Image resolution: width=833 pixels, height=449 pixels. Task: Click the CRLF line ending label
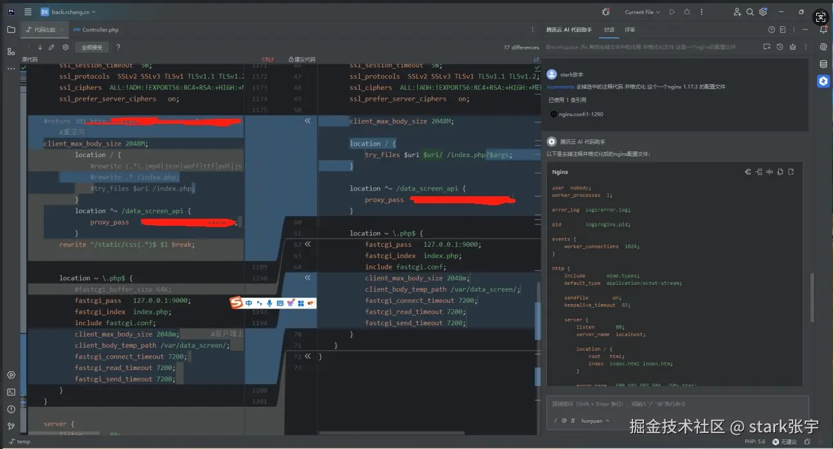pos(268,59)
